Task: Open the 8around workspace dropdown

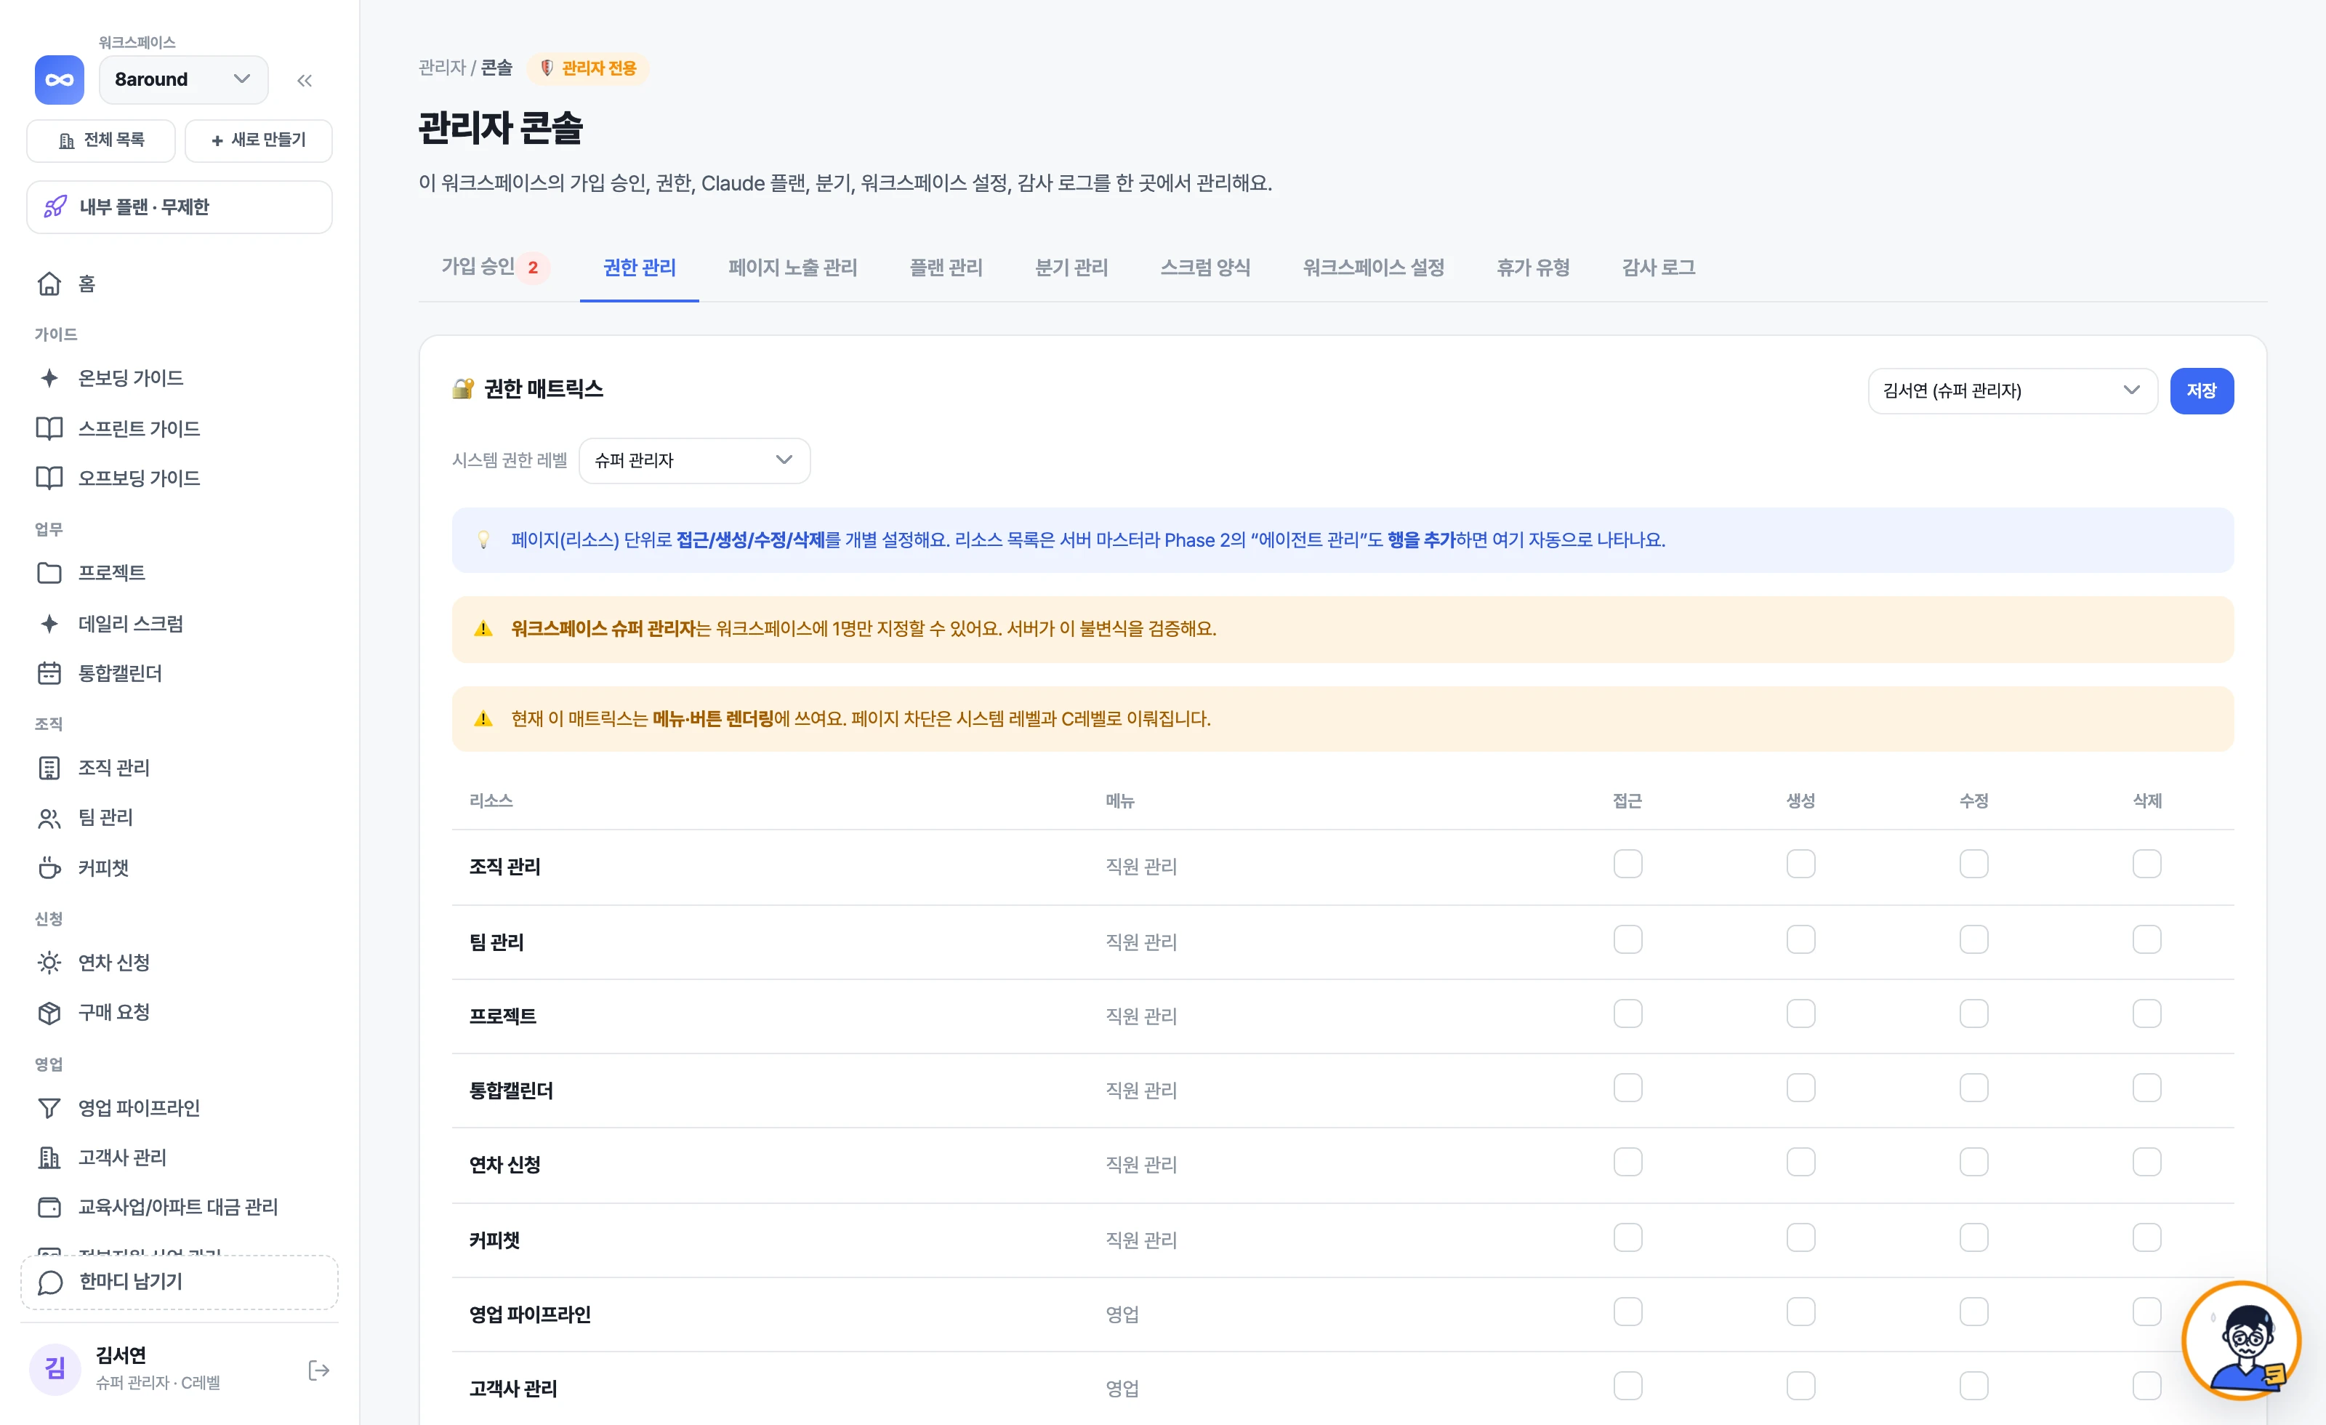Action: point(183,79)
